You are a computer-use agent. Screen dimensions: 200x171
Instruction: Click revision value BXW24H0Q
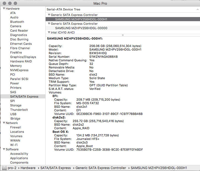tap(98, 53)
